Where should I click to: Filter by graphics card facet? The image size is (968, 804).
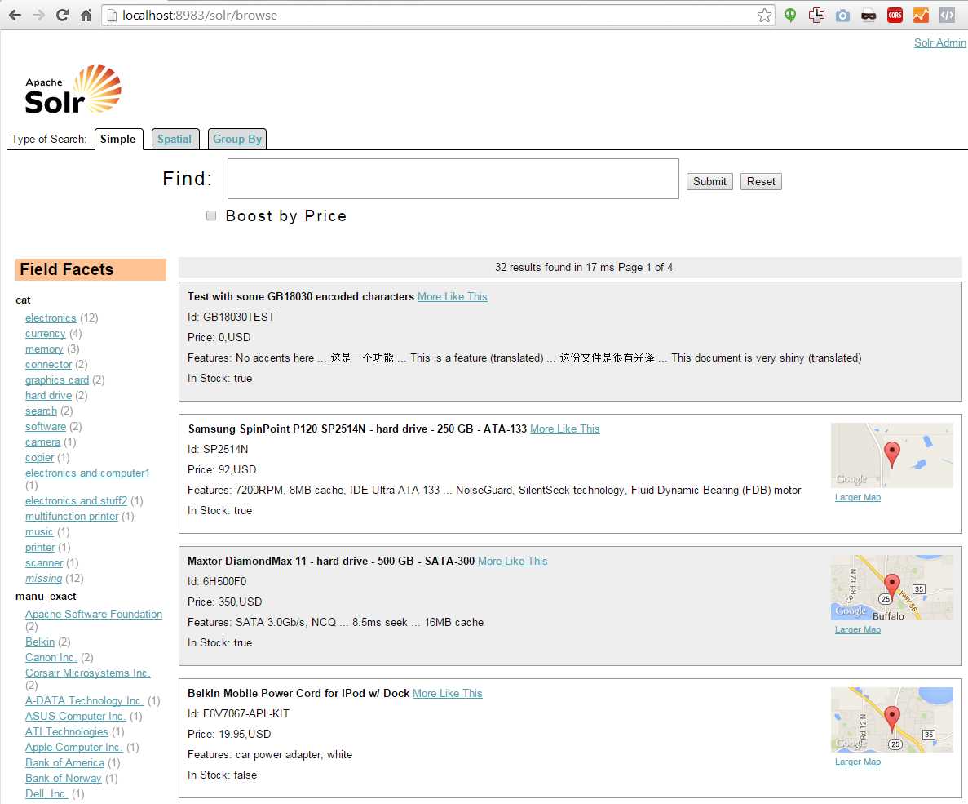[x=57, y=380]
